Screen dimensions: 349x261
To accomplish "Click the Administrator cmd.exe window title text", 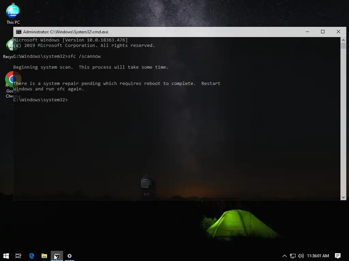I will pyautogui.click(x=66, y=32).
